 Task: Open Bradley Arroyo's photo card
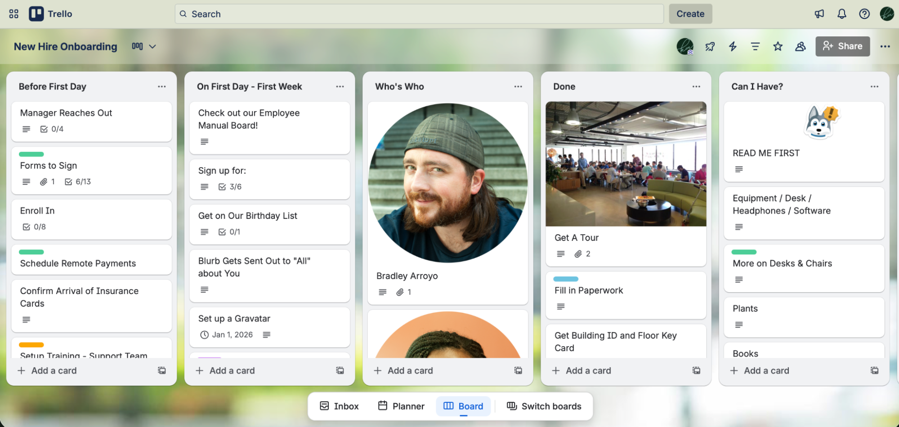pyautogui.click(x=447, y=183)
